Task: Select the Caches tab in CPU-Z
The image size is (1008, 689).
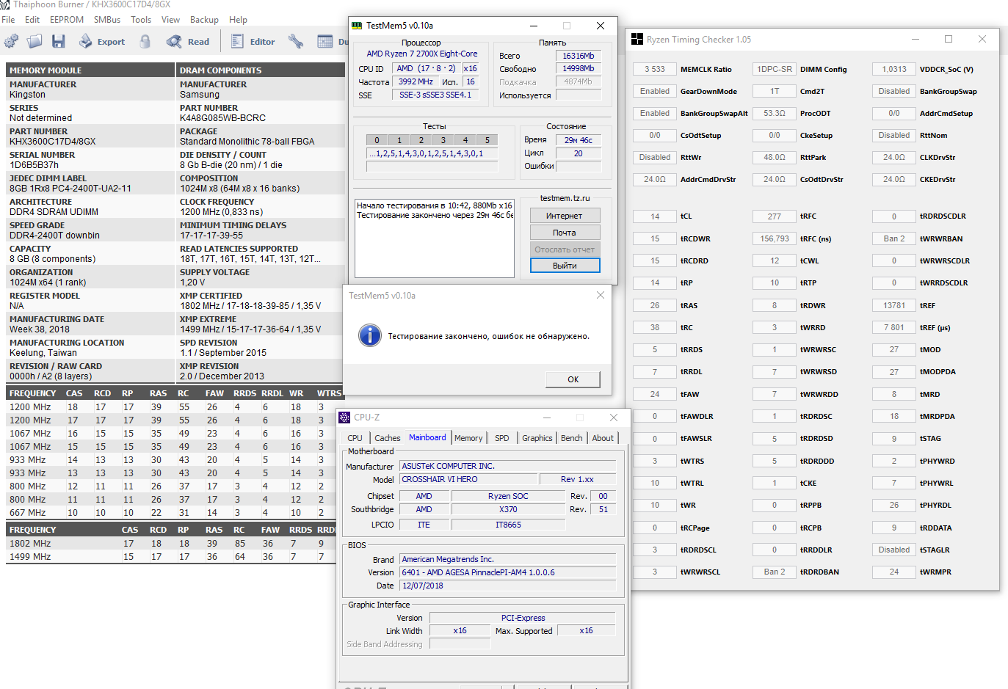Action: (x=388, y=438)
